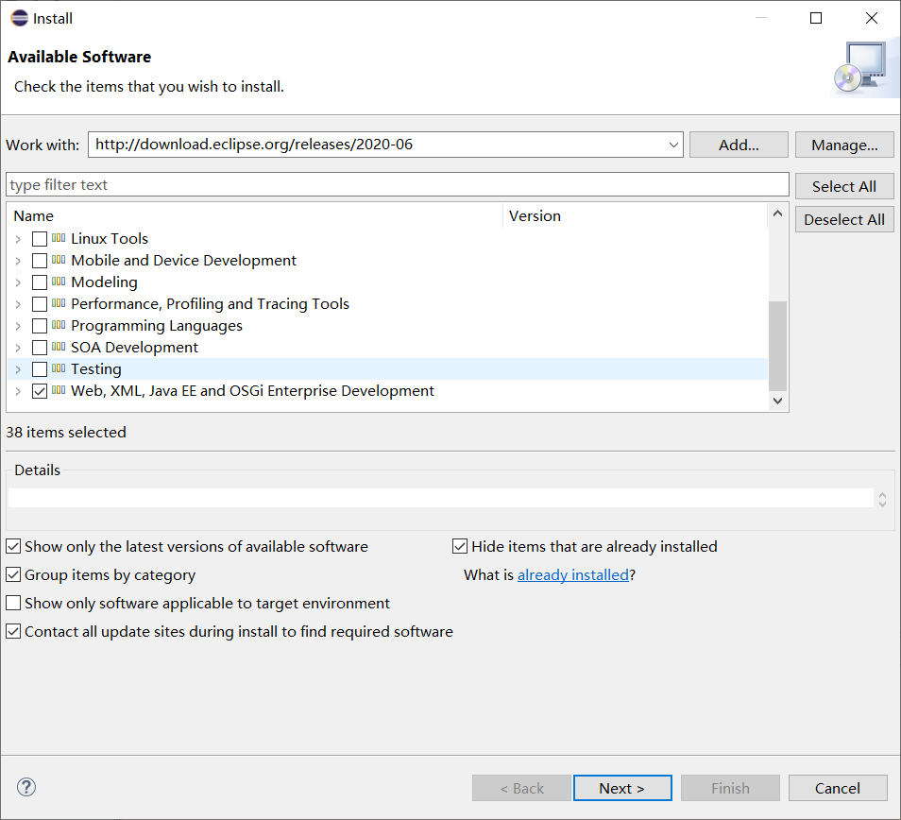The image size is (901, 820).
Task: Click the SOA Development category icon
Action: click(x=59, y=347)
